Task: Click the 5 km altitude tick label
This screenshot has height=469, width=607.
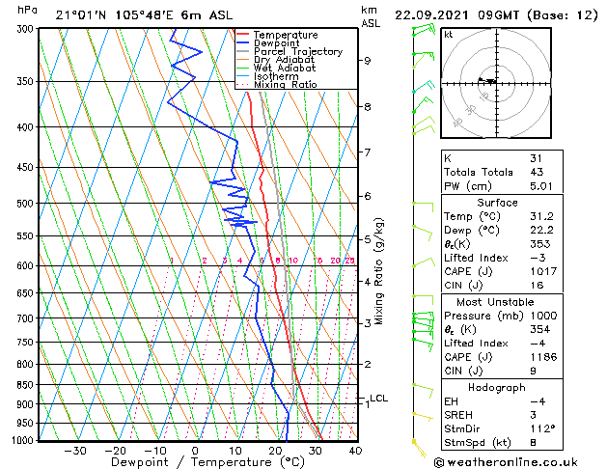Action: 368,240
